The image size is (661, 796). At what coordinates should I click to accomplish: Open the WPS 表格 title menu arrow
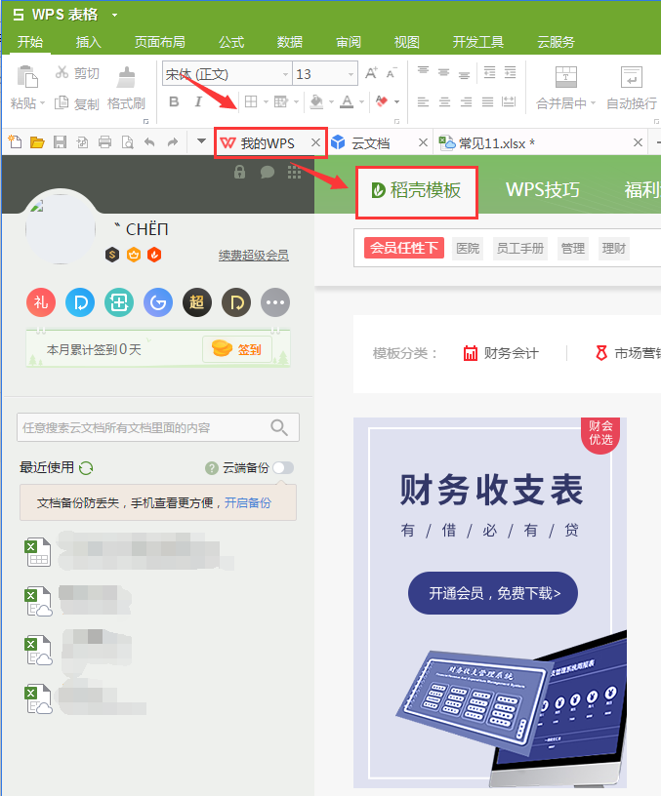pyautogui.click(x=115, y=16)
